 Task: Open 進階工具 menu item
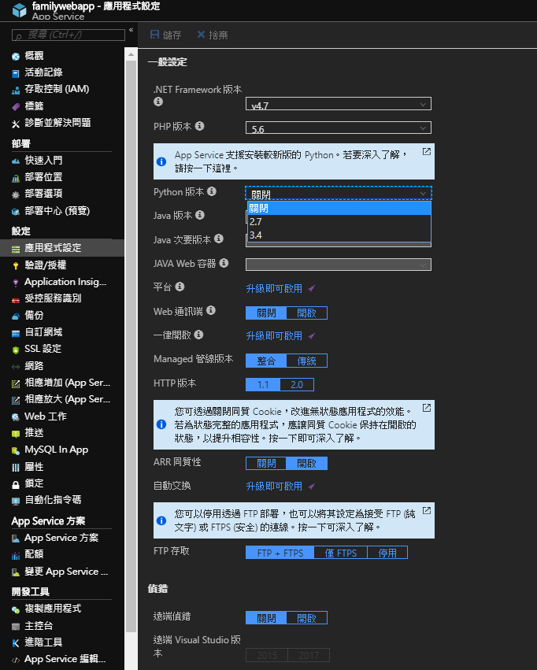(x=62, y=642)
